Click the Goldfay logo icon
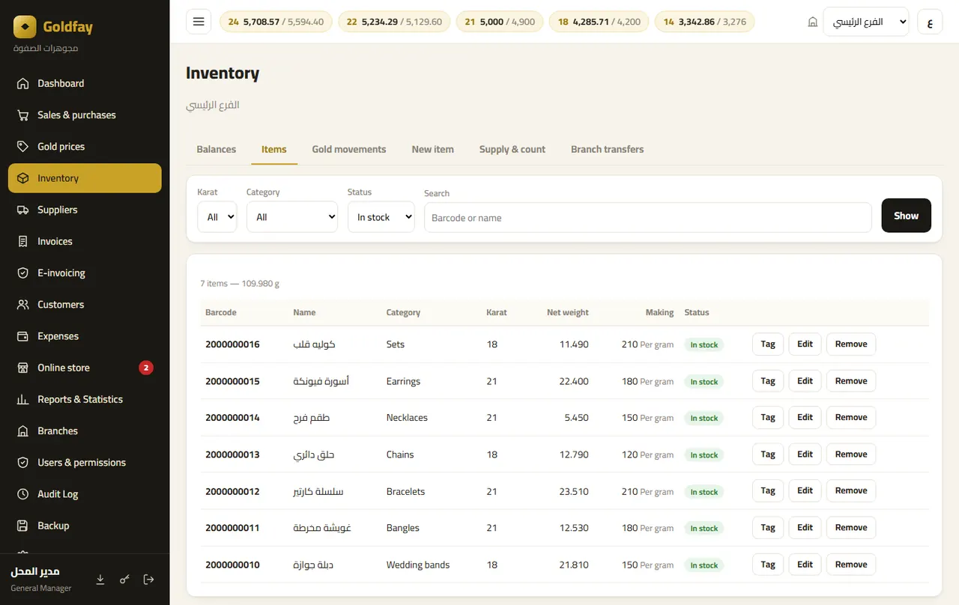The image size is (959, 605). 25,27
